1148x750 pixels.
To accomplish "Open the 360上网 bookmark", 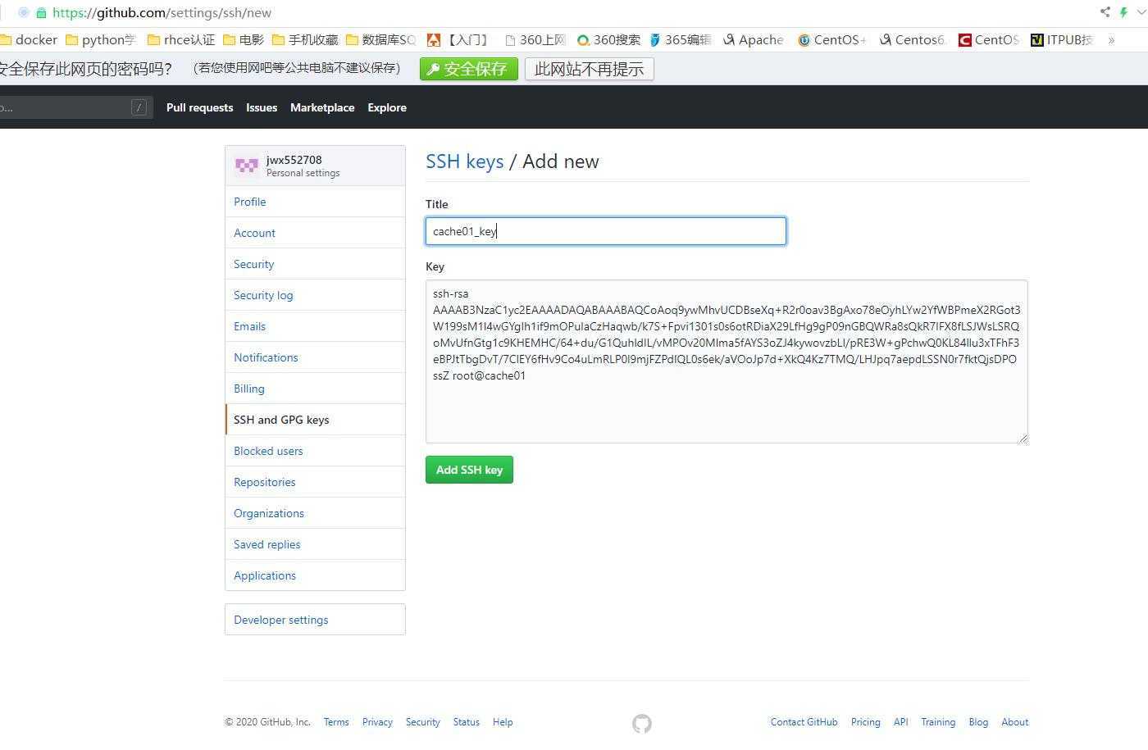I will 535,39.
